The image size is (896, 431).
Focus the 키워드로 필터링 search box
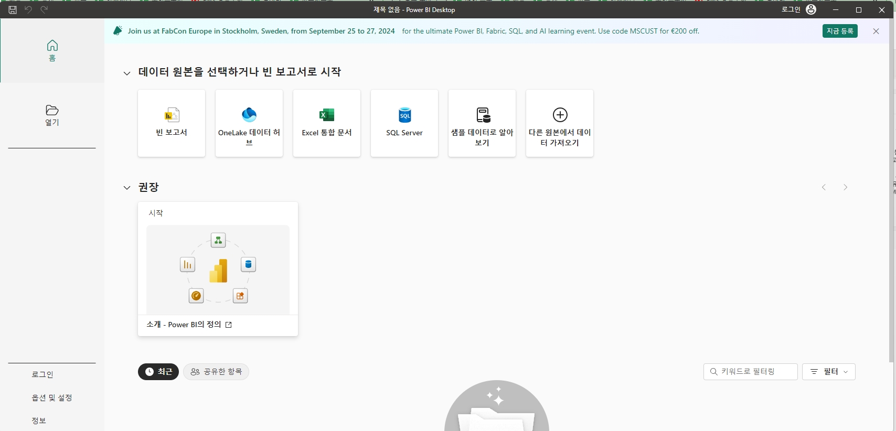click(x=750, y=372)
